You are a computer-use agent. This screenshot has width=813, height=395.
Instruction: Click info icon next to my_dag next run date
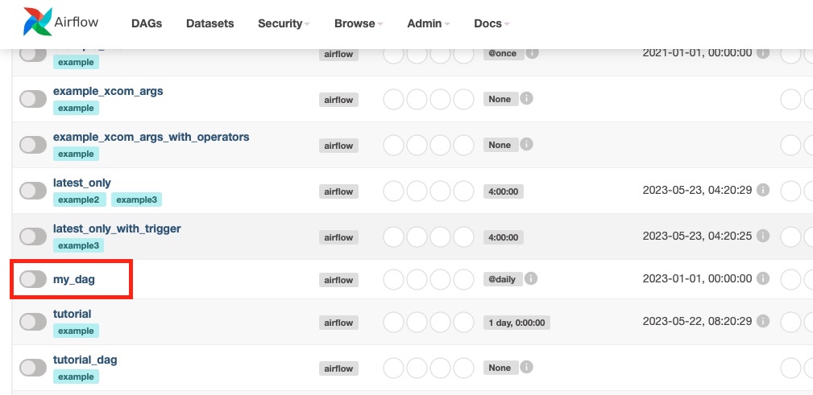tap(763, 279)
